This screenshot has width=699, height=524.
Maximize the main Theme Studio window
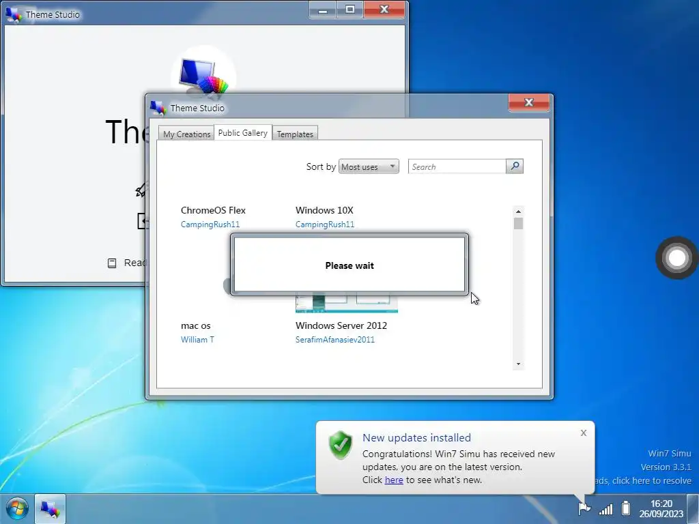click(350, 10)
